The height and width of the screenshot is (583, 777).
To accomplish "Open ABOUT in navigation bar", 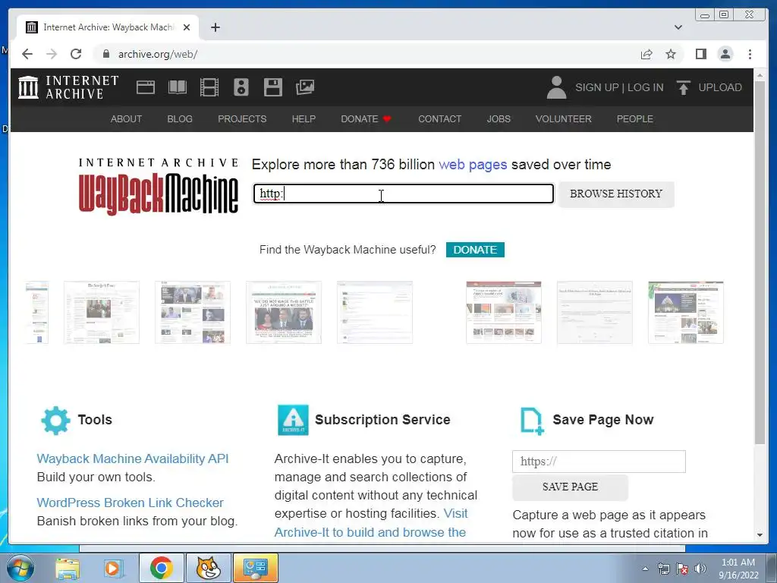I will point(127,119).
